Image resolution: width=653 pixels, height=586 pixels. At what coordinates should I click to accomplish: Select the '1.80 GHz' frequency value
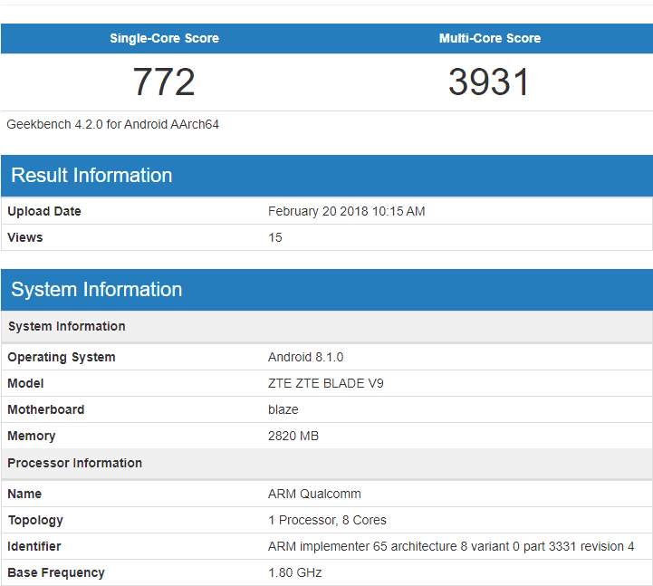point(295,572)
